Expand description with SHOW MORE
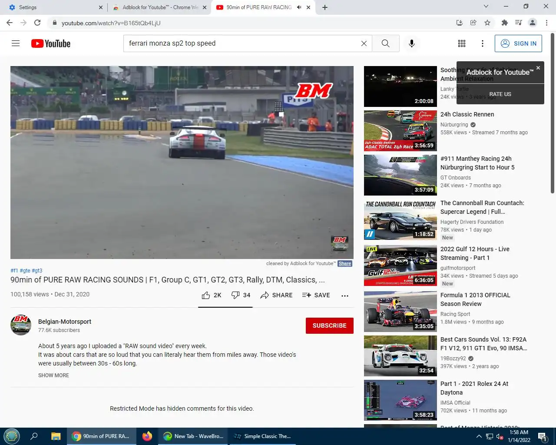This screenshot has height=445, width=556. tap(53, 375)
